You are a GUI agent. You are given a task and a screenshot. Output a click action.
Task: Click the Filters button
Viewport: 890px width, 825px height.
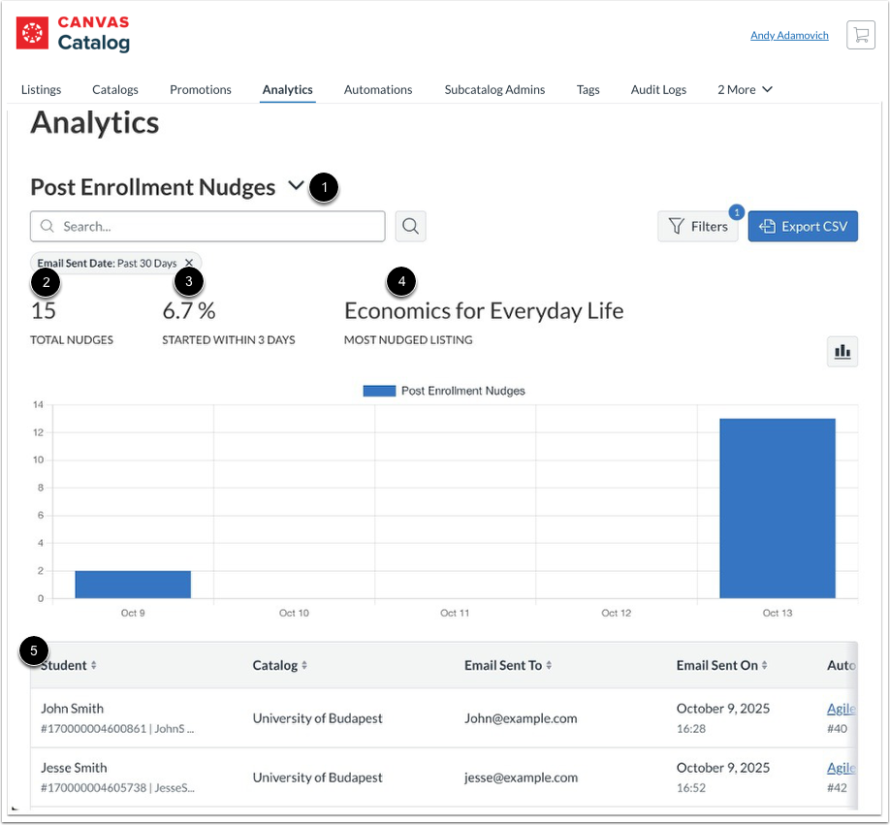698,226
